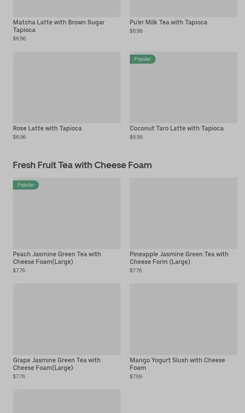Image resolution: width=245 pixels, height=413 pixels.
Task: Click the $7.99 price under Mango Yogurt Slush
Action: click(136, 376)
